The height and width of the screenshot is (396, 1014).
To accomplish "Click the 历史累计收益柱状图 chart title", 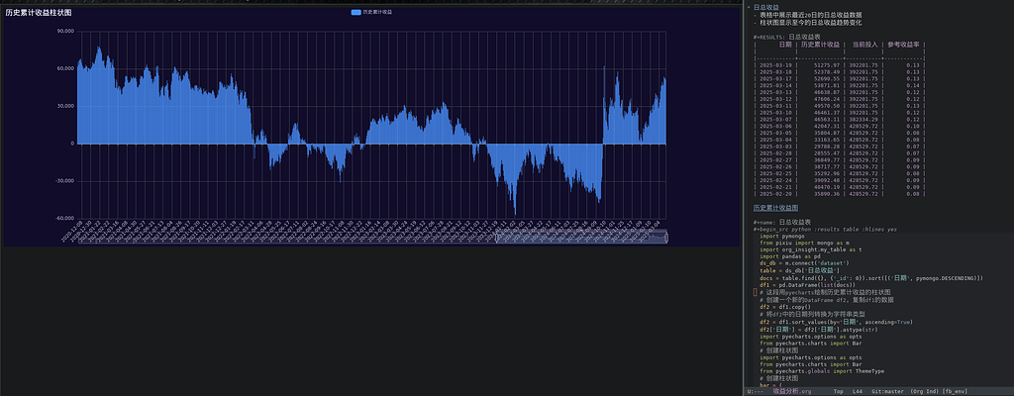I will 39,12.
